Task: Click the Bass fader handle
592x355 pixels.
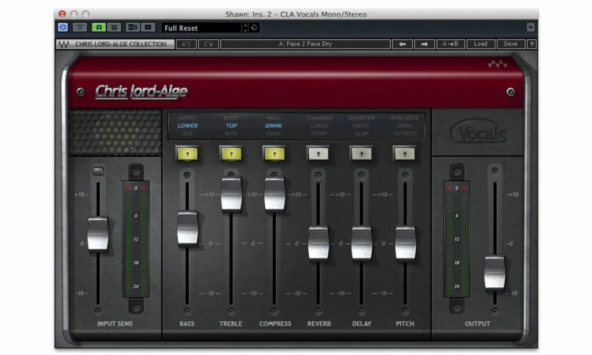Action: point(187,228)
